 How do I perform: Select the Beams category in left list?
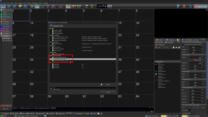[6, 19]
